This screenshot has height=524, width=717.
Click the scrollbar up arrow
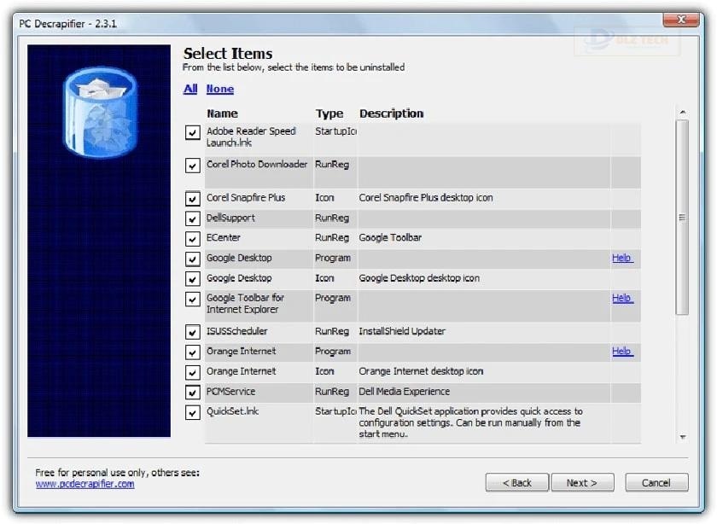pos(682,112)
